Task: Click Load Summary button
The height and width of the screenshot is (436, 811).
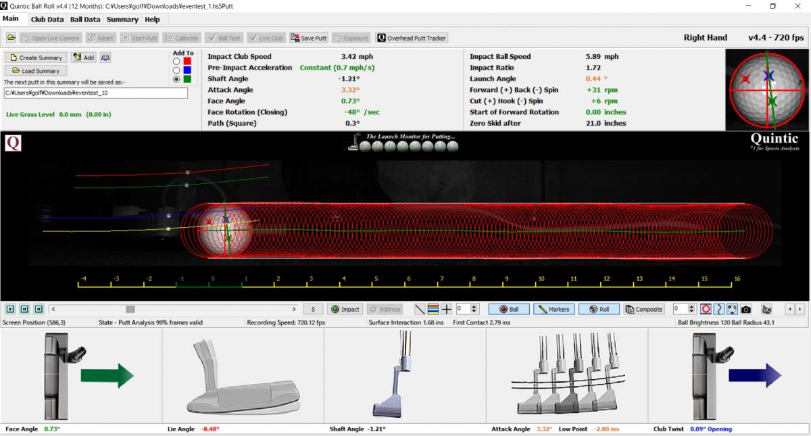Action: [36, 71]
